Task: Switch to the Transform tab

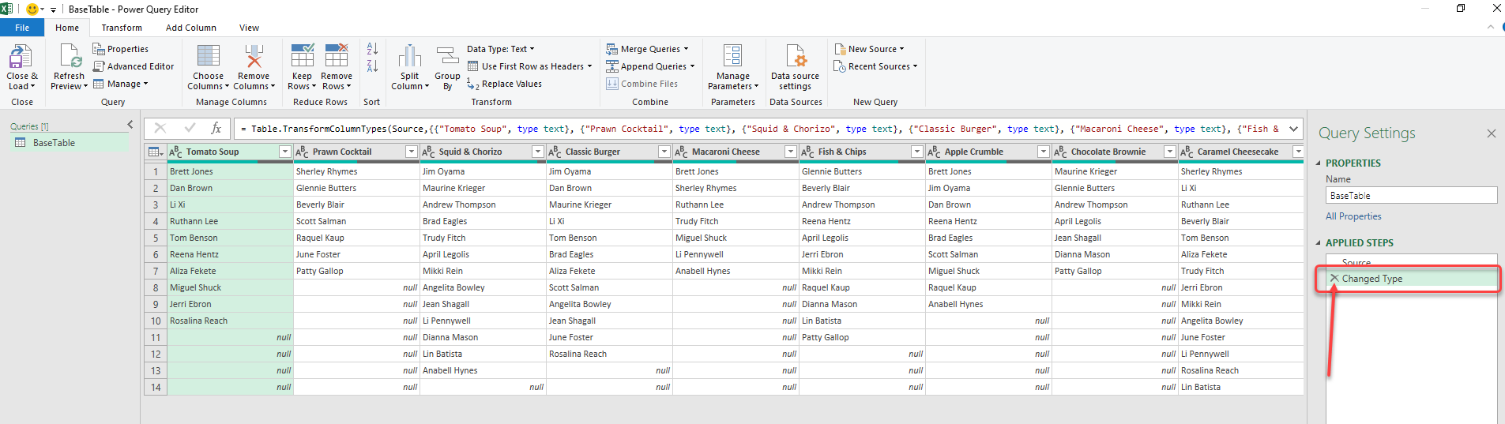Action: pyautogui.click(x=122, y=28)
